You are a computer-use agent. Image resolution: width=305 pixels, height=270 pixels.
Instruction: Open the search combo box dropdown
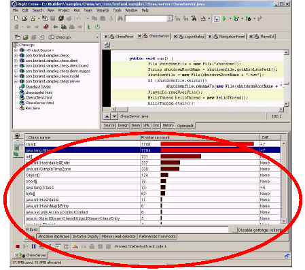pos(170,18)
